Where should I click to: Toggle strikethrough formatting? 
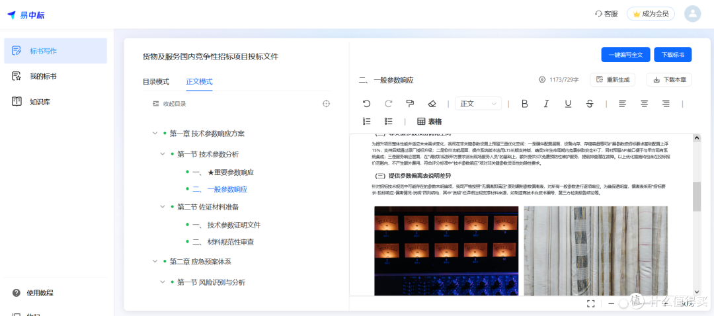click(x=590, y=104)
